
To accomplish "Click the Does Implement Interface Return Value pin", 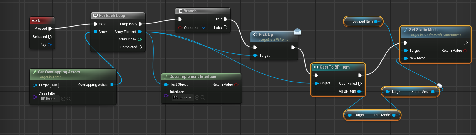I will (236, 84).
